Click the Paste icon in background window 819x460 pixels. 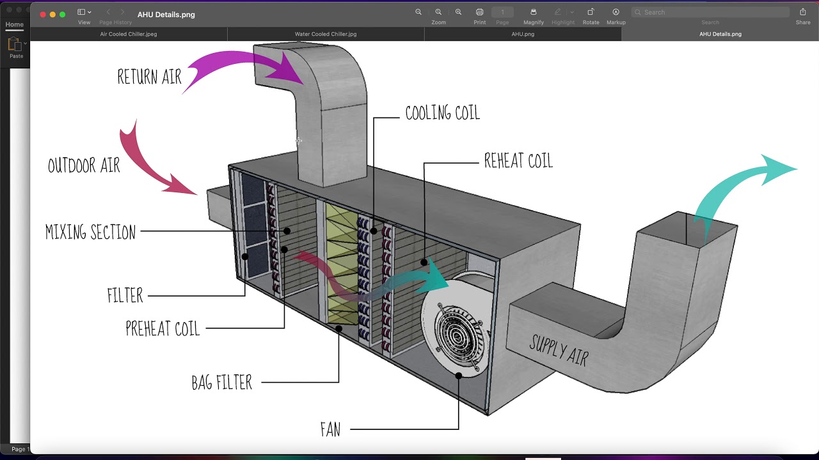pos(14,45)
